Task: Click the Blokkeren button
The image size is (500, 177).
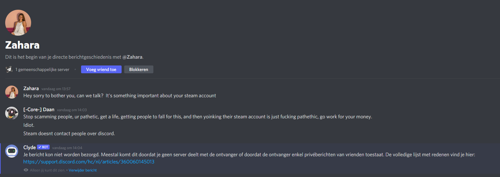Action: click(139, 69)
